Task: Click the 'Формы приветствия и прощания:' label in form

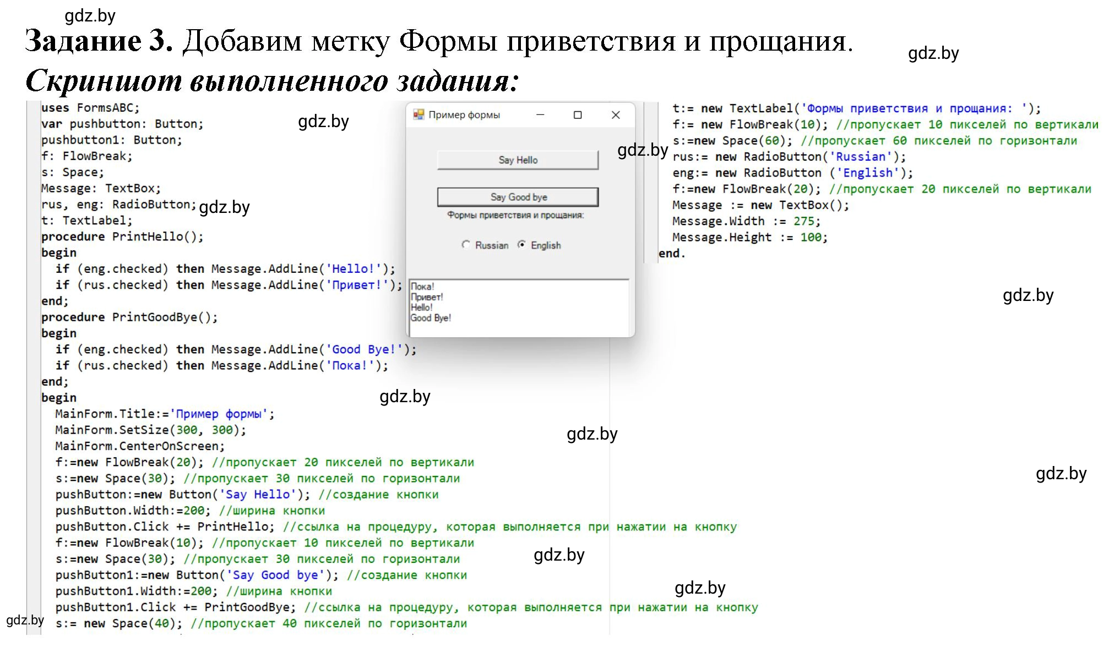Action: tap(515, 215)
